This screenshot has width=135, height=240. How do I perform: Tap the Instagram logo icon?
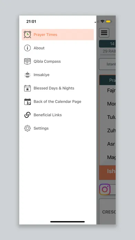[105, 189]
